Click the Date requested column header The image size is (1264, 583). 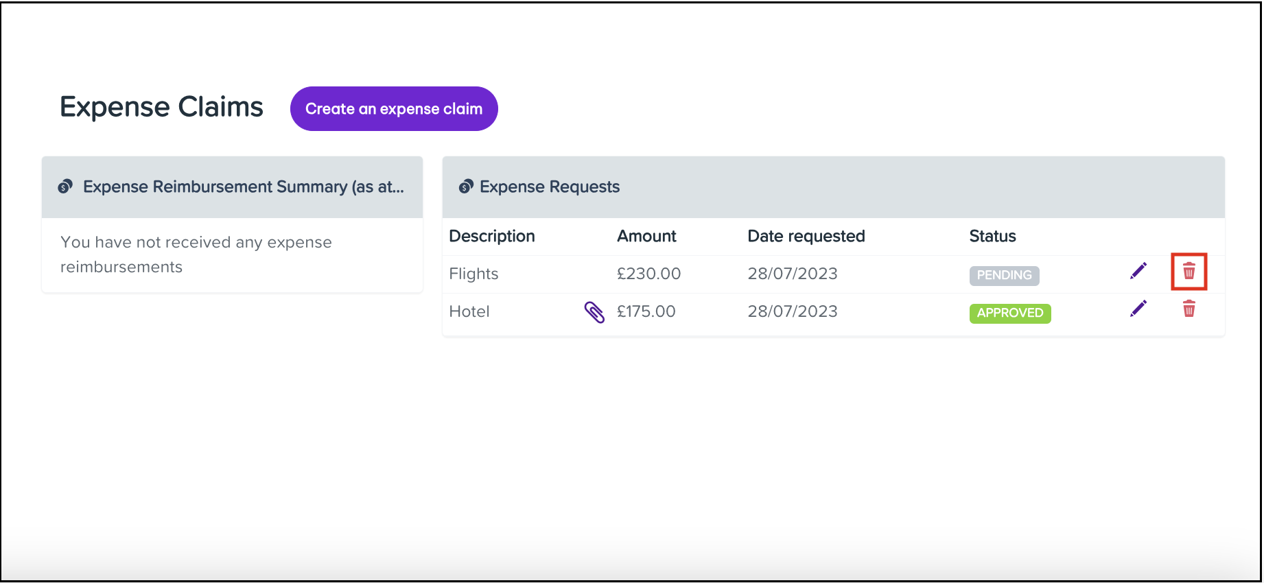(x=806, y=236)
